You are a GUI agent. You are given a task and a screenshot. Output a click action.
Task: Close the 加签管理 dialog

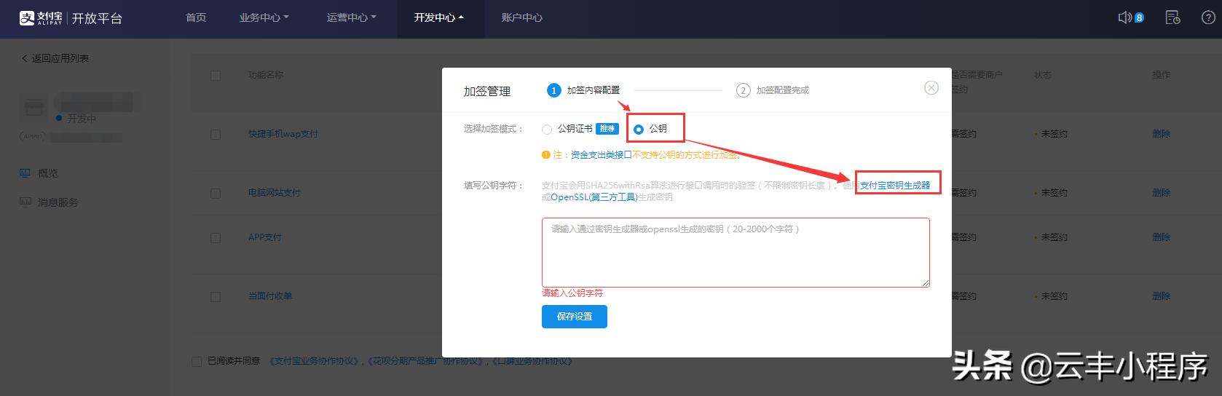[x=931, y=88]
